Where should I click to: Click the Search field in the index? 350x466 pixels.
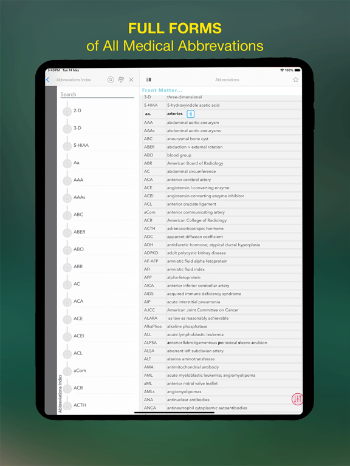pos(97,95)
